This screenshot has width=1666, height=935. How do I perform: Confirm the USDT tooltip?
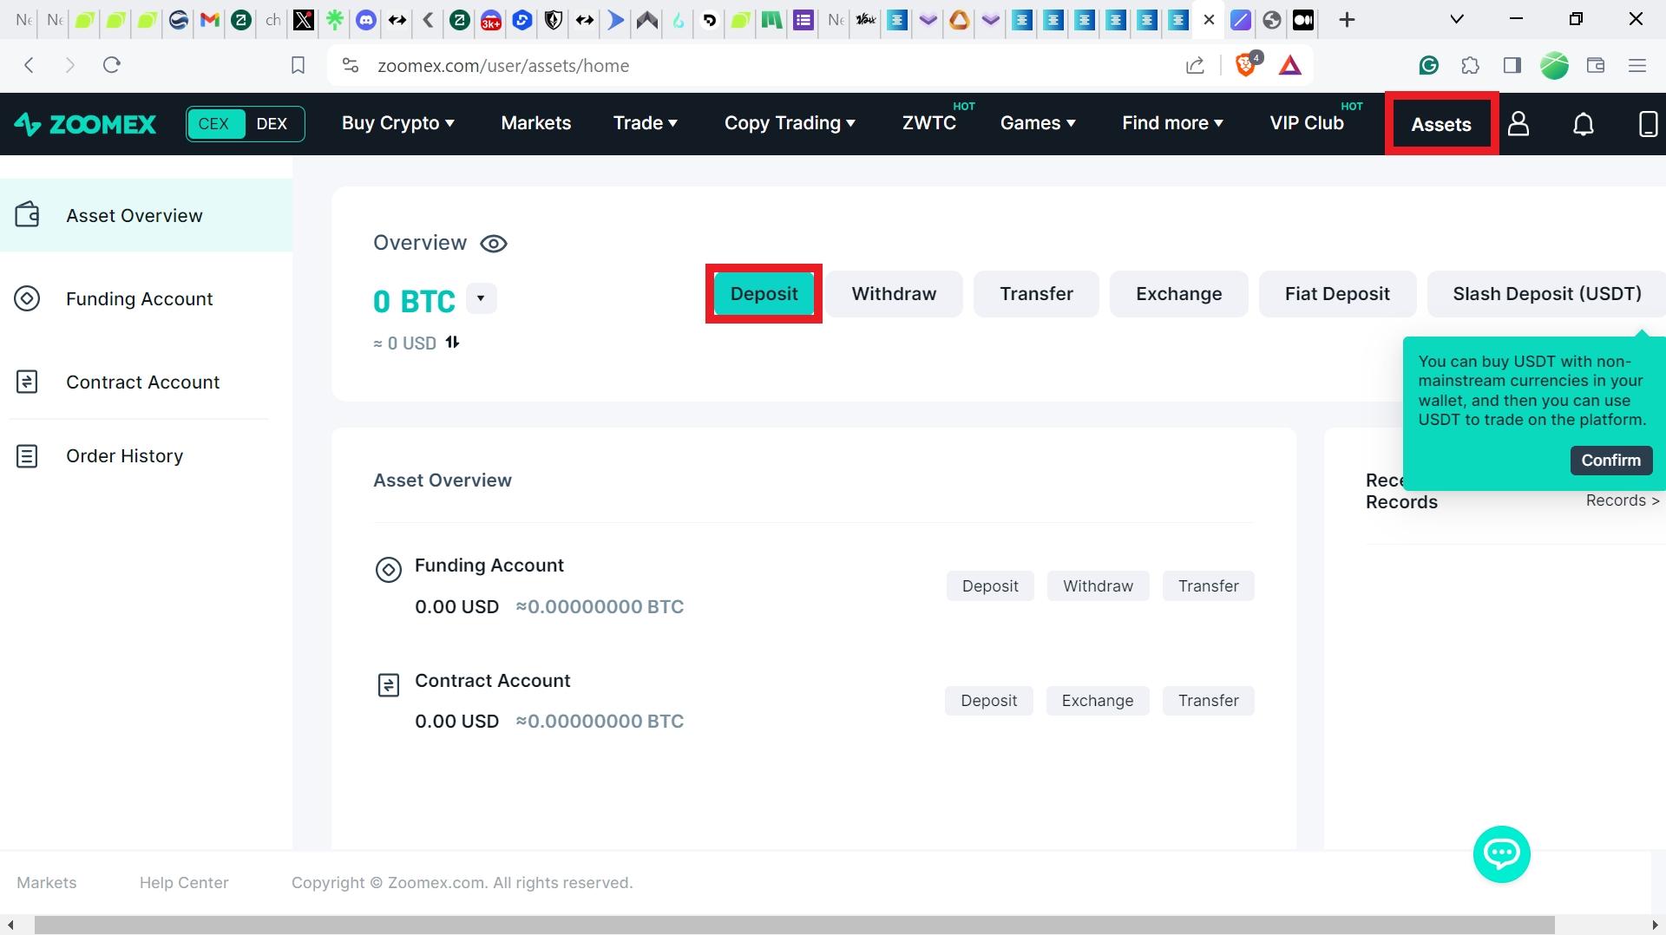(x=1610, y=461)
